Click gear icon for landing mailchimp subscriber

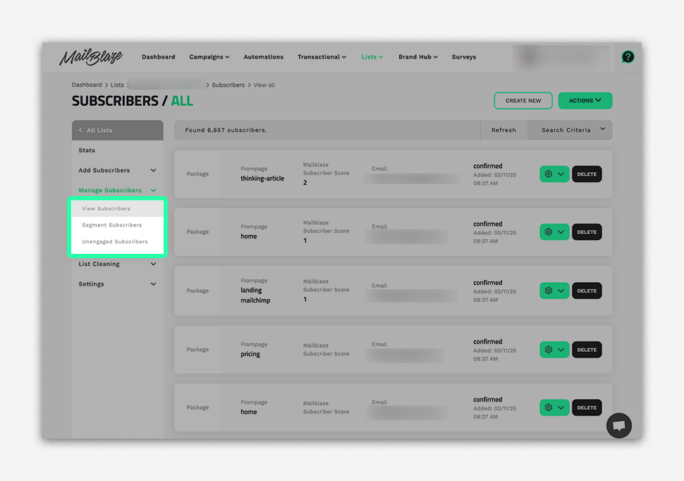tap(549, 291)
